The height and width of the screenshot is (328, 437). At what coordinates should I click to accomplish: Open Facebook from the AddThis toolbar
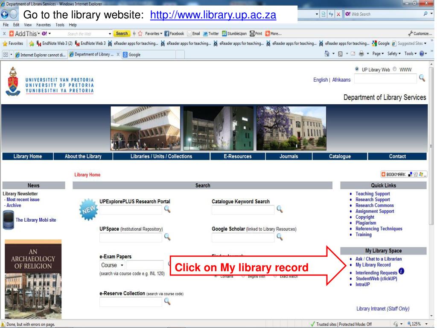click(x=174, y=33)
